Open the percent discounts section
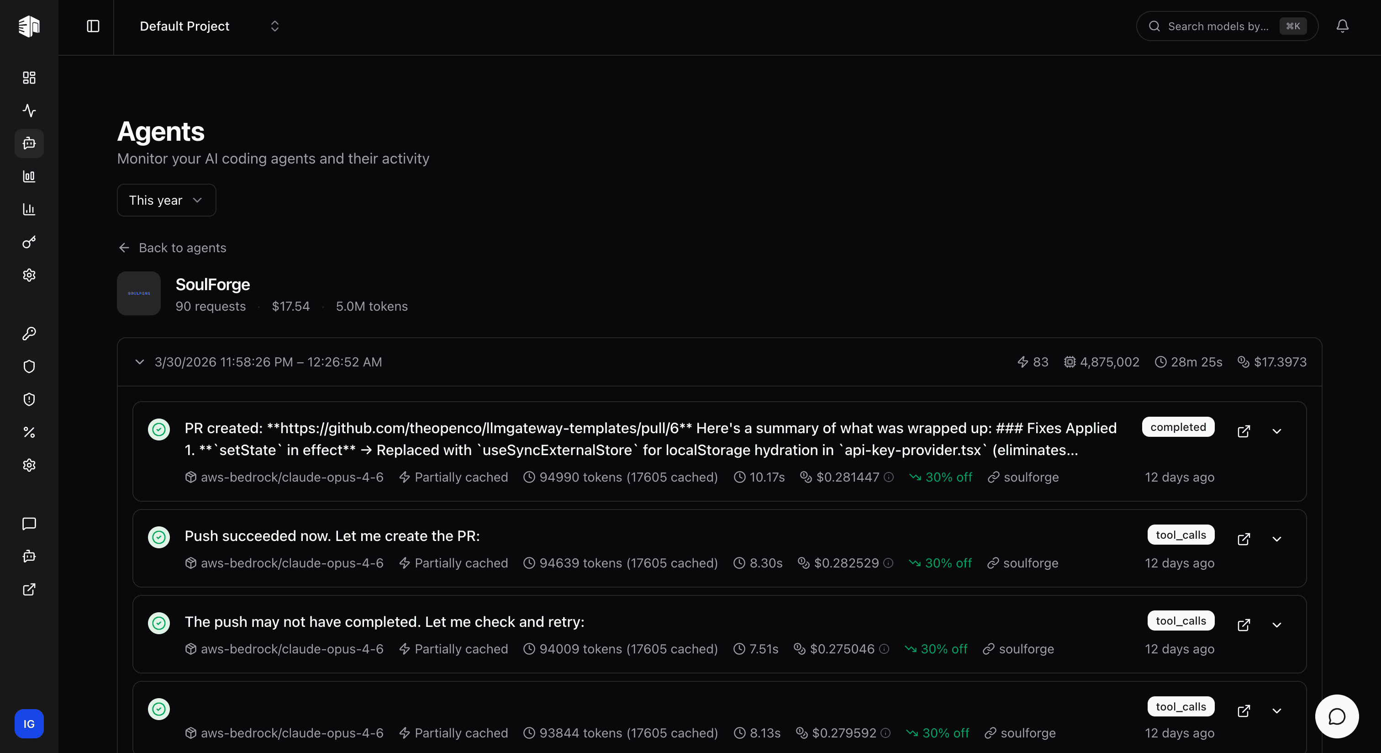 (x=29, y=432)
